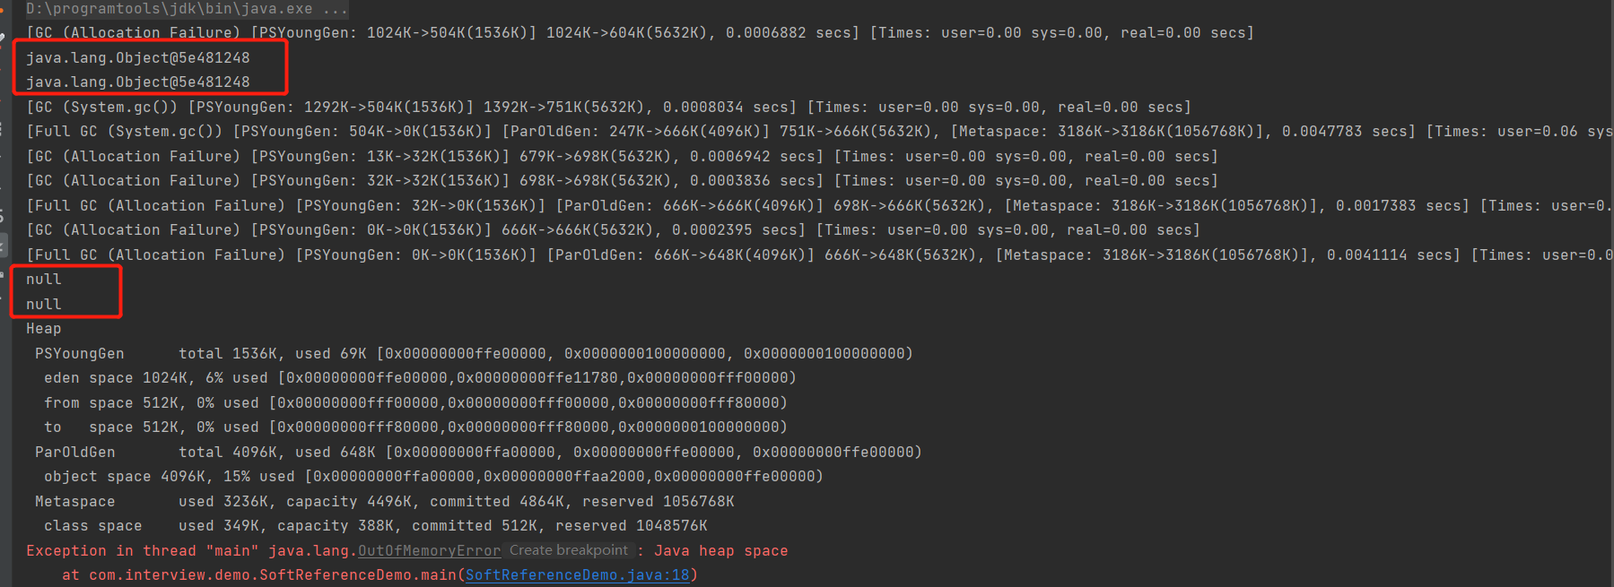Click the eden space 1024K line
1614x587 pixels.
420,378
